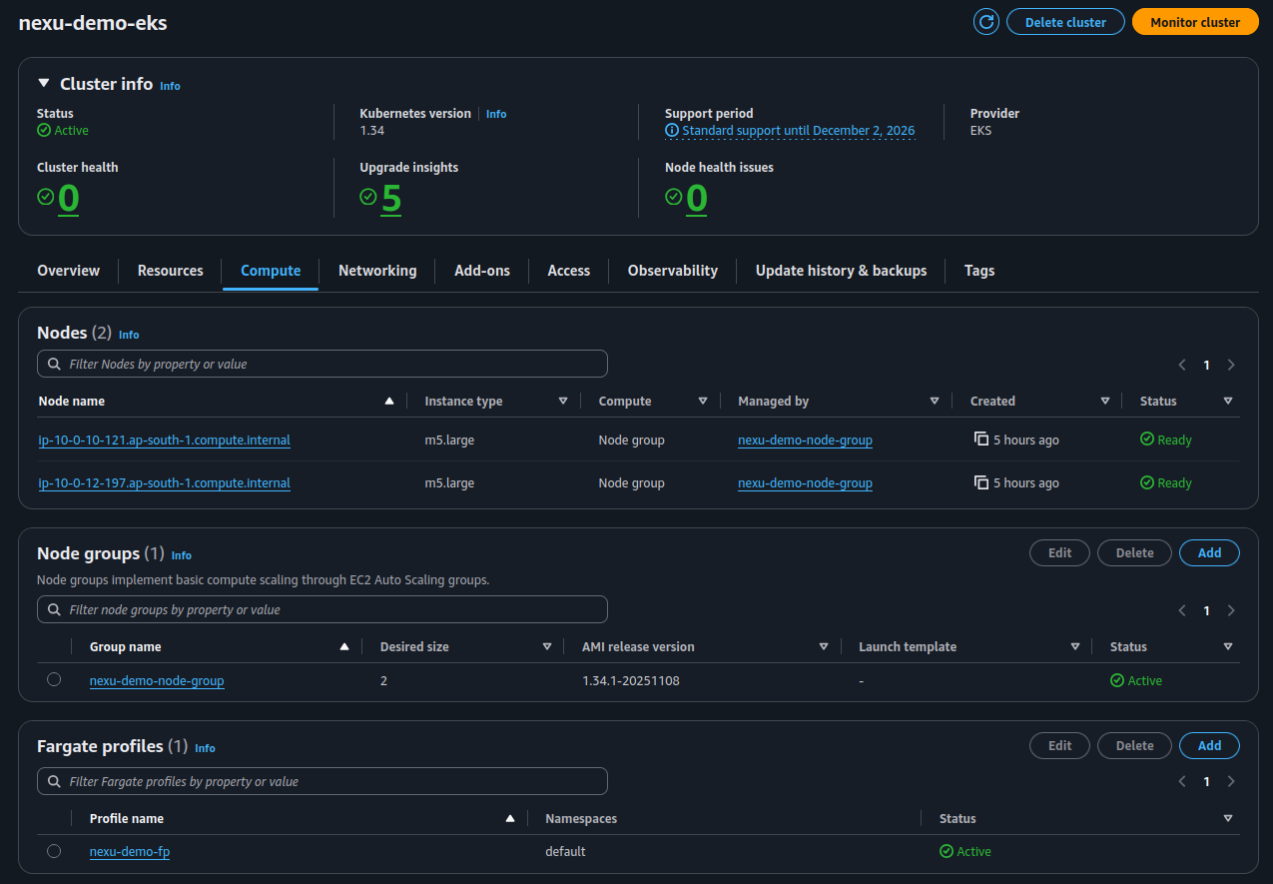Select the nexu-demo-node-group radio button
This screenshot has height=884, width=1273.
point(54,679)
